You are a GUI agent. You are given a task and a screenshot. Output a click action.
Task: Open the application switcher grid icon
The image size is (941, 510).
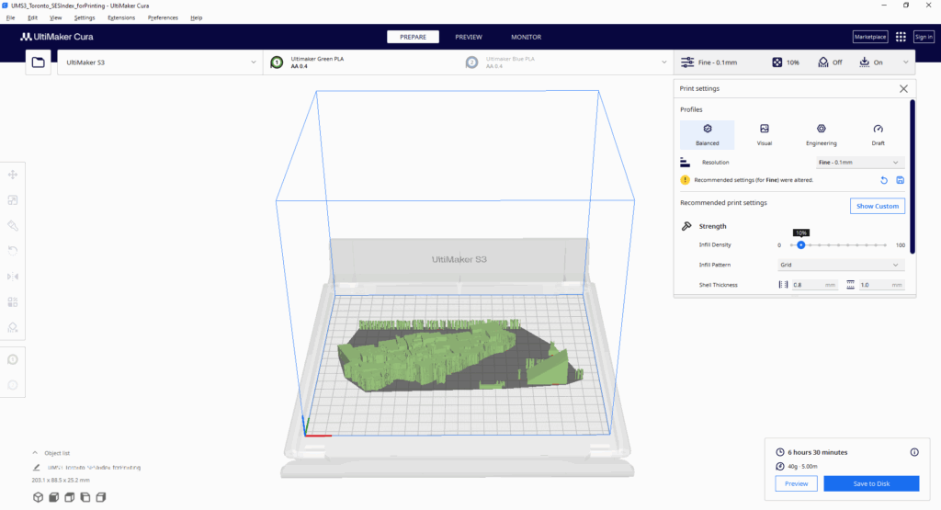coord(900,37)
